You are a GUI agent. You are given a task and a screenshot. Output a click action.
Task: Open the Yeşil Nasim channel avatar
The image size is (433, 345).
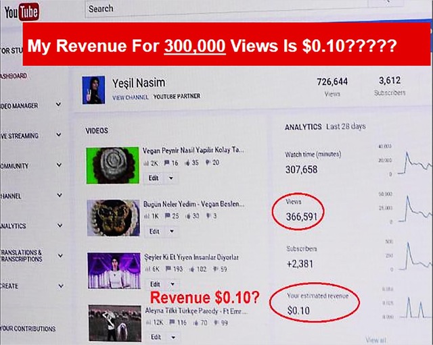click(92, 90)
